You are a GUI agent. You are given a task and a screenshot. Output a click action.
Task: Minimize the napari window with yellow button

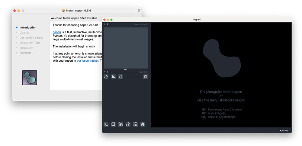[108, 20]
